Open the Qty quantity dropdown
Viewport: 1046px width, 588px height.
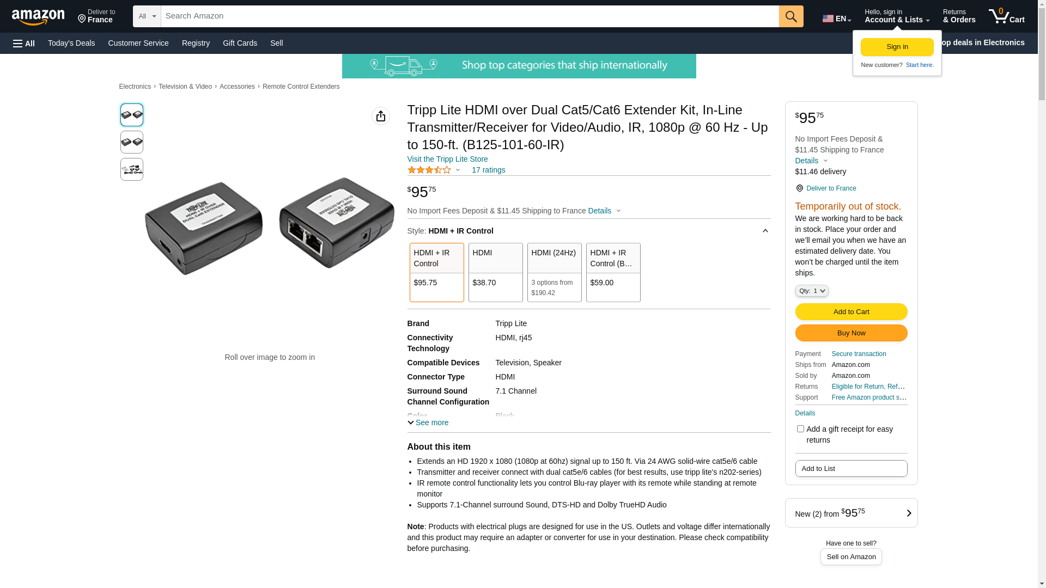pyautogui.click(x=812, y=291)
